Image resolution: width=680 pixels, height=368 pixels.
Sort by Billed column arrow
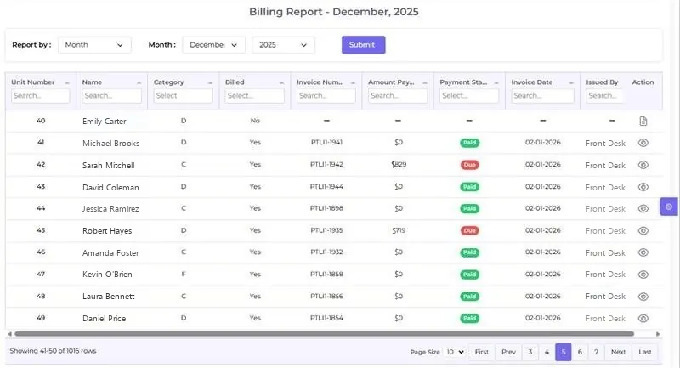coord(281,82)
